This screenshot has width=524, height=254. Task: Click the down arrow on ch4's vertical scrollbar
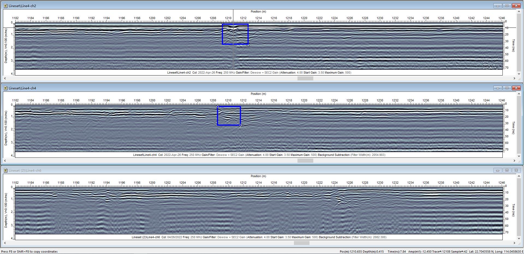click(519, 156)
